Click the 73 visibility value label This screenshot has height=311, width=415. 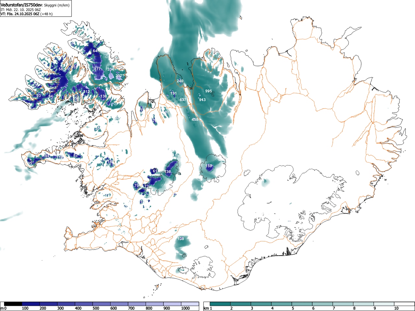pos(147,186)
